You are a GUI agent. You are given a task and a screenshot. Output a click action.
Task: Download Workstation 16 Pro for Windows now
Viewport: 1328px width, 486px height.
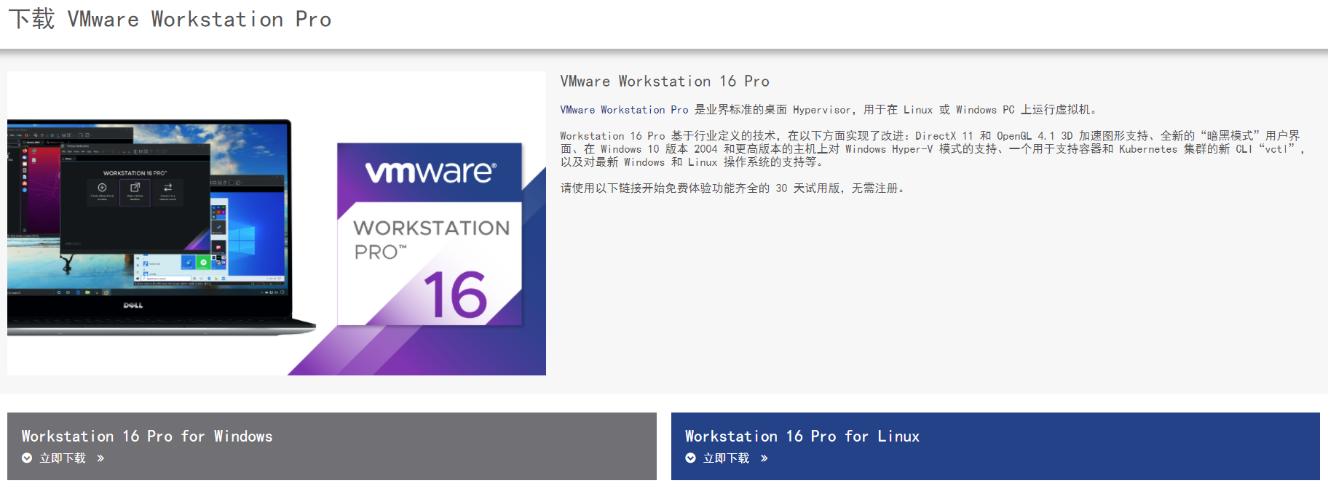click(x=63, y=458)
